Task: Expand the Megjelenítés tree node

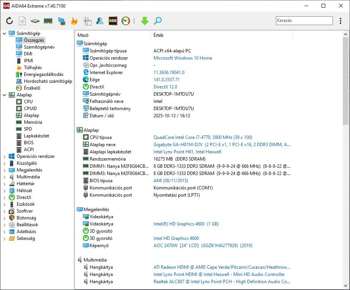Action: [x=4, y=170]
